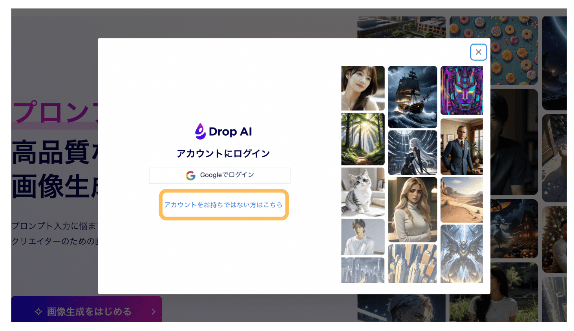
Task: Open the aerial skyscrapers city thumbnail
Action: click(x=412, y=264)
